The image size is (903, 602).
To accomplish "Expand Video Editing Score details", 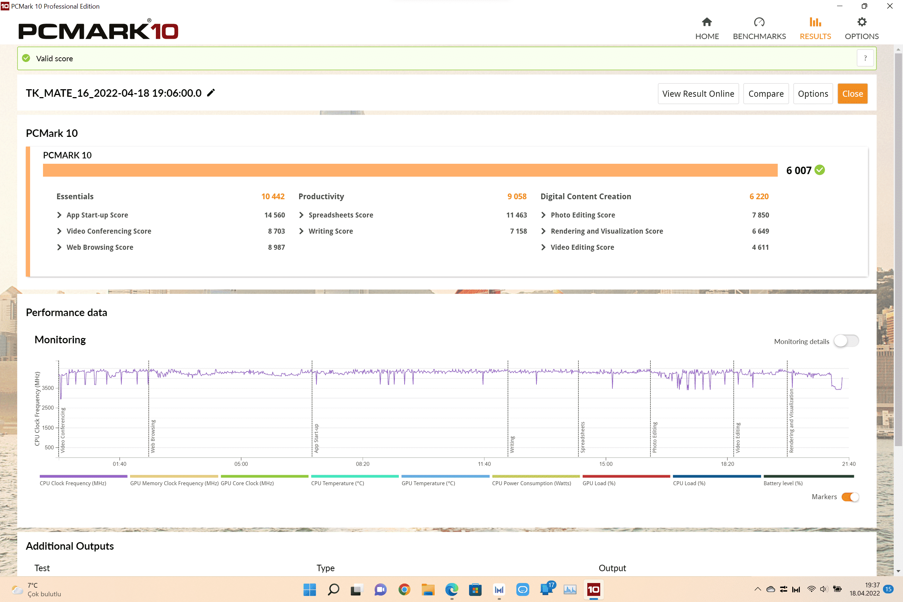I will click(x=543, y=247).
